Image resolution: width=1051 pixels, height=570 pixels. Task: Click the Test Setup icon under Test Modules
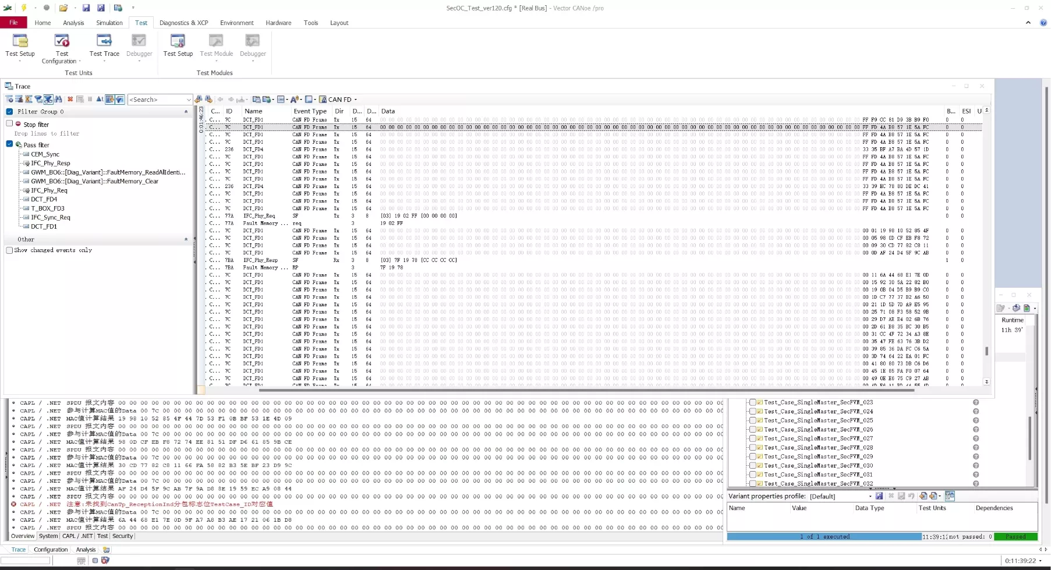point(178,45)
